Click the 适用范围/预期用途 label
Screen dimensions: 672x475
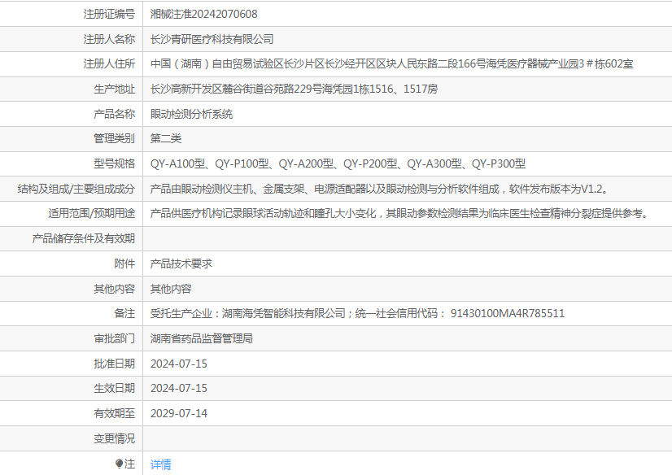tap(92, 213)
